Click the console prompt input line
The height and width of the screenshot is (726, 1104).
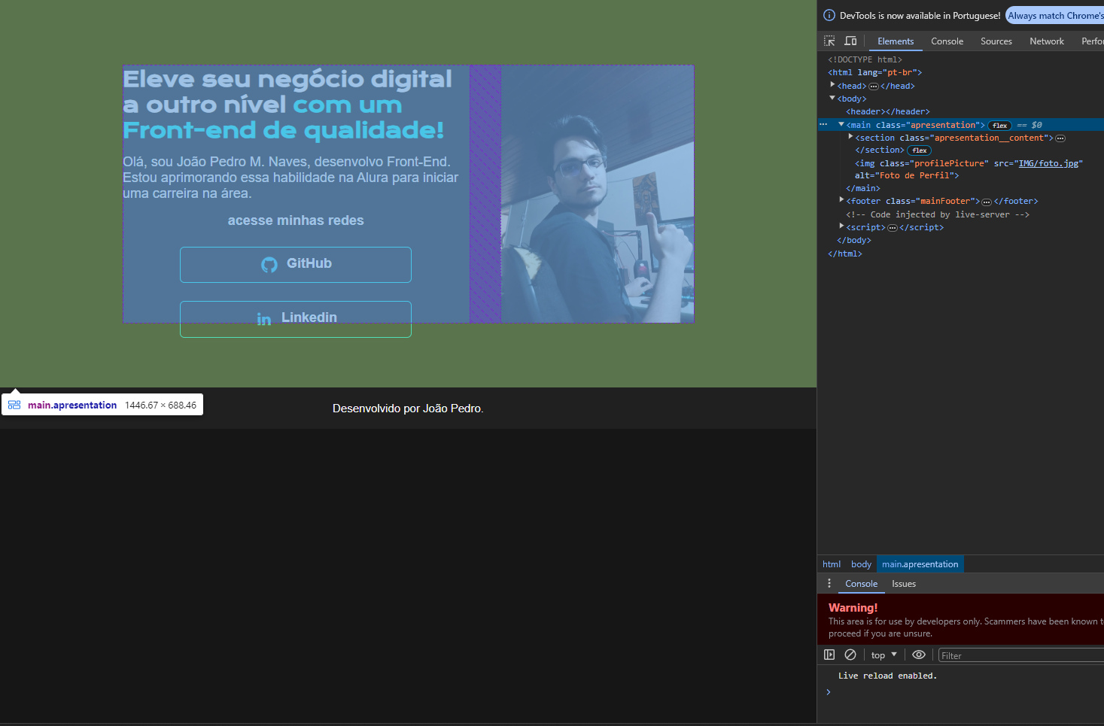click(x=963, y=692)
